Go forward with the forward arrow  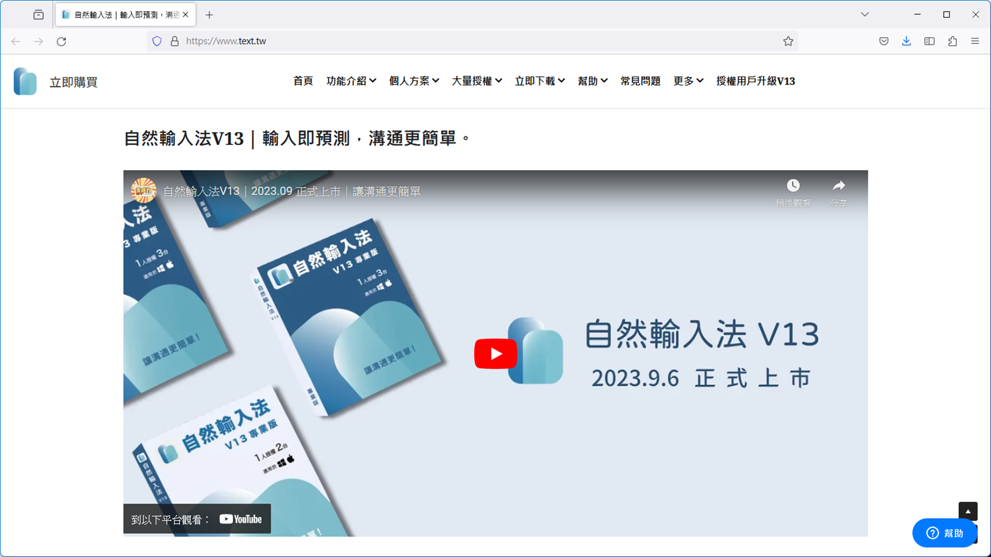point(39,41)
